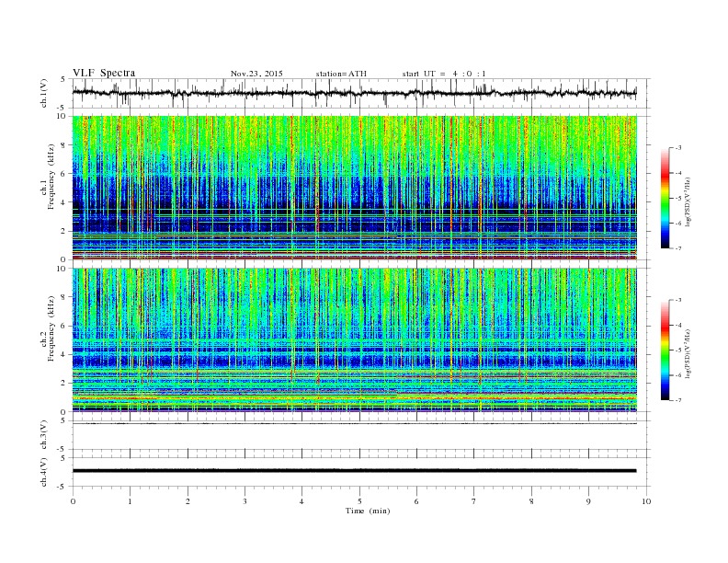Click time axis tick label "7" at the bottom
Viewport: 728px width, 563px height.
tap(474, 501)
